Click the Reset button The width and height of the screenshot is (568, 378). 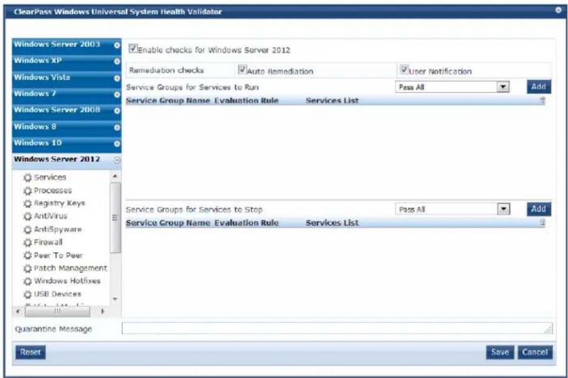point(30,352)
